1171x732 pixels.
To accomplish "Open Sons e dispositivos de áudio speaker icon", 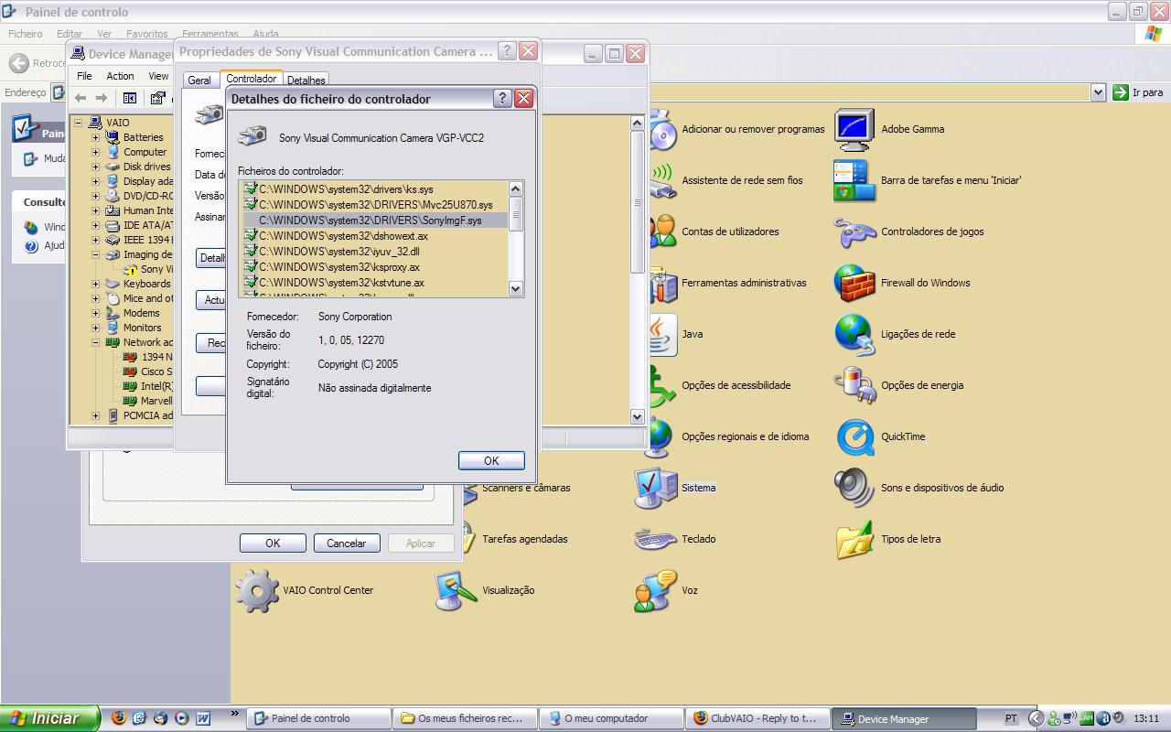I will [854, 488].
